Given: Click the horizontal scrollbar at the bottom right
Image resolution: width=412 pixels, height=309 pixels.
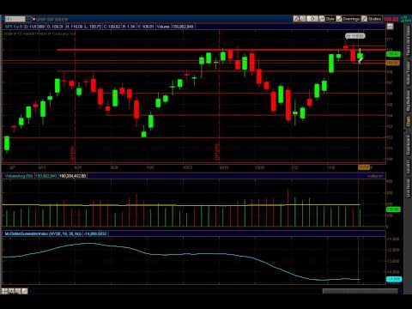Looking at the screenshot, I should click(x=360, y=291).
